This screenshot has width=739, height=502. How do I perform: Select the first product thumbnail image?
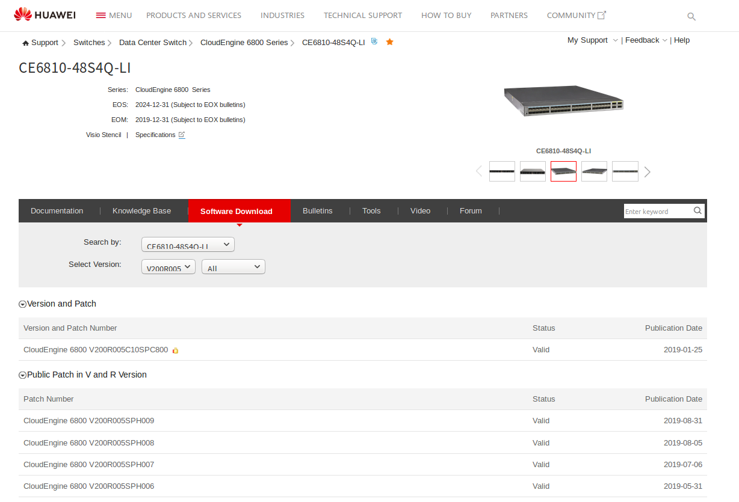502,171
